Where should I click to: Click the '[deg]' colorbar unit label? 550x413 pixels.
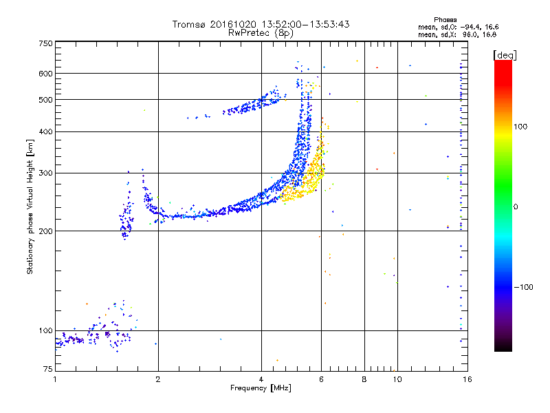[505, 55]
